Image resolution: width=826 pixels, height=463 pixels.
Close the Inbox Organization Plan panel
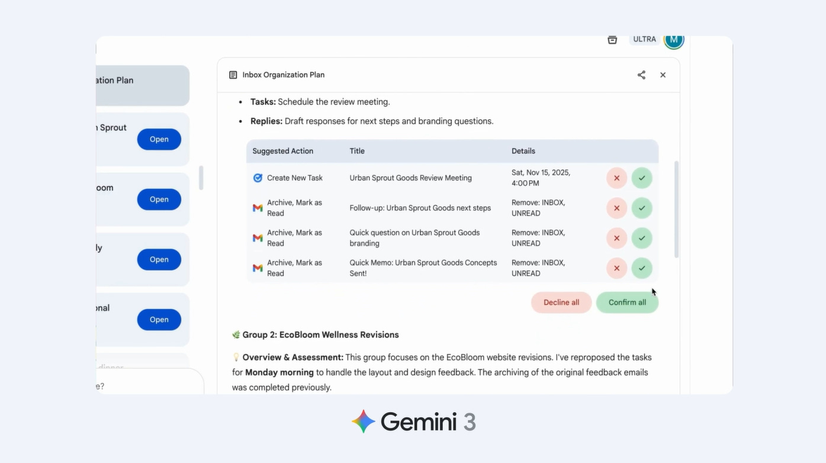tap(663, 75)
